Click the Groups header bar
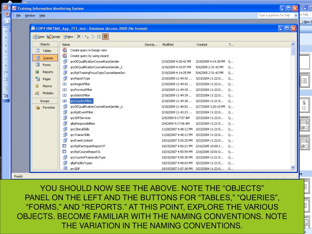 [45, 101]
